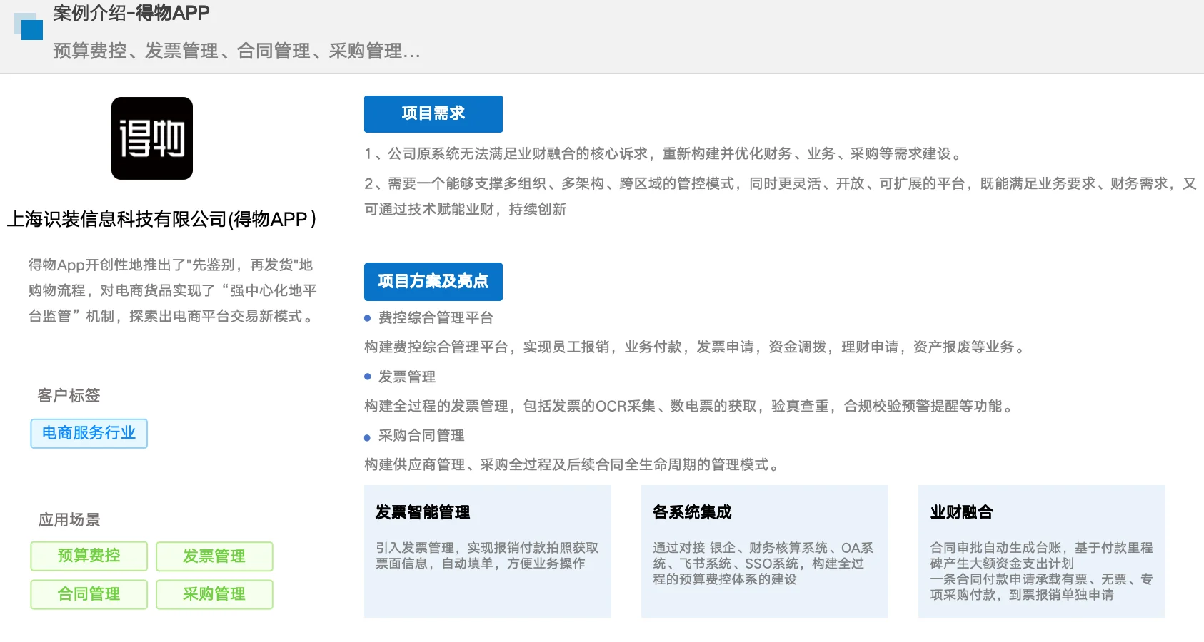Click the blue square icon beside the title
The width and height of the screenshot is (1204, 642).
point(29,26)
